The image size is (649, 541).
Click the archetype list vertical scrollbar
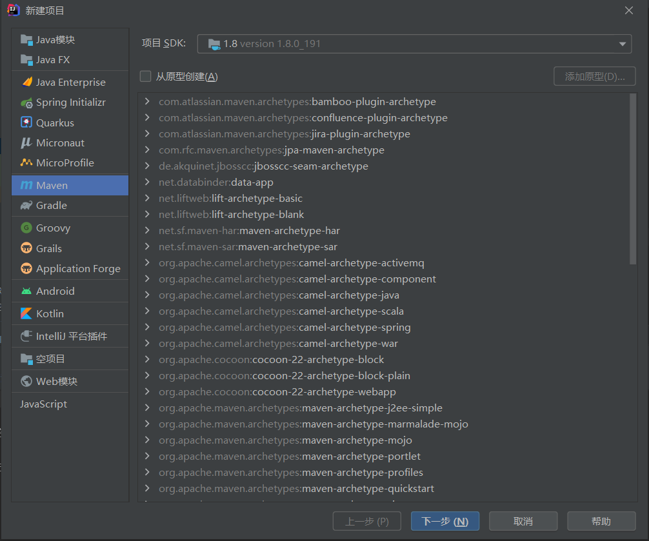(632, 179)
